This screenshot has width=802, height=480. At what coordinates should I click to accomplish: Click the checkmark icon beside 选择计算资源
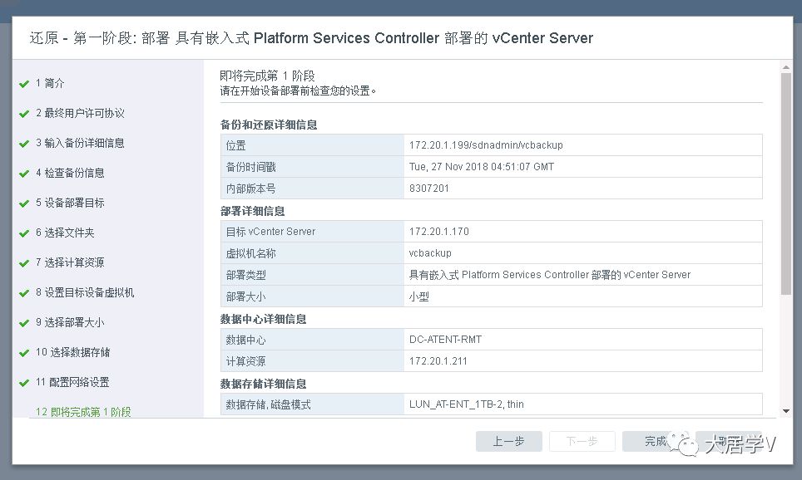pyautogui.click(x=24, y=262)
